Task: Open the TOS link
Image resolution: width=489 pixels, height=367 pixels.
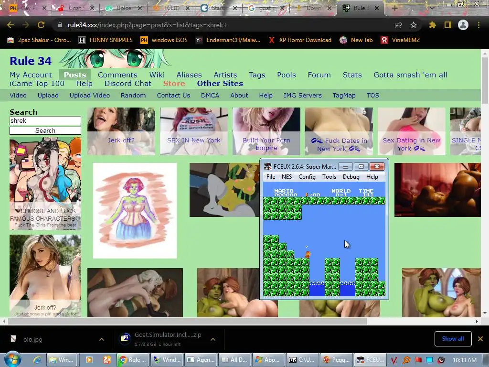Action: click(373, 96)
